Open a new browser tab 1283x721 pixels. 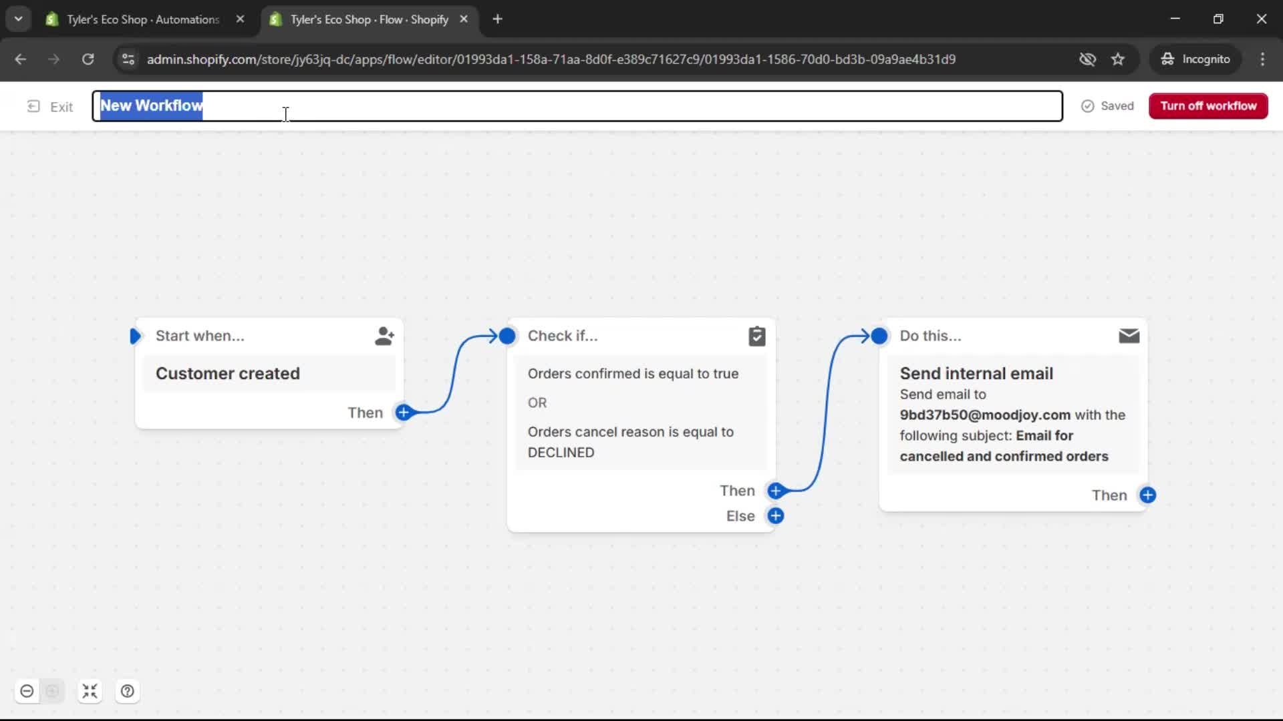(x=498, y=19)
